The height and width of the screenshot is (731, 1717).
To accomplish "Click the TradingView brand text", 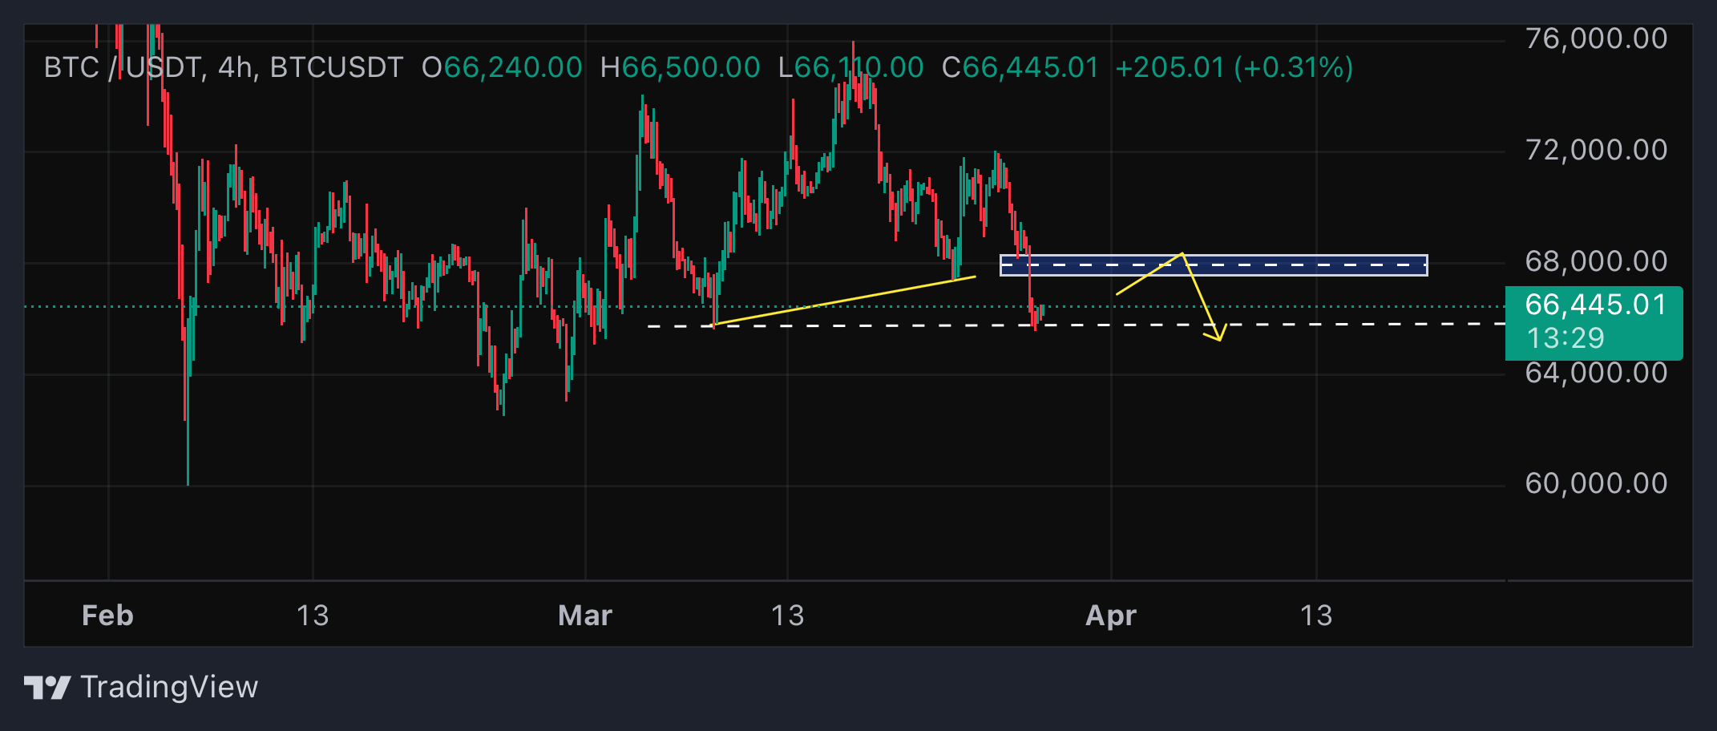I will point(169,688).
